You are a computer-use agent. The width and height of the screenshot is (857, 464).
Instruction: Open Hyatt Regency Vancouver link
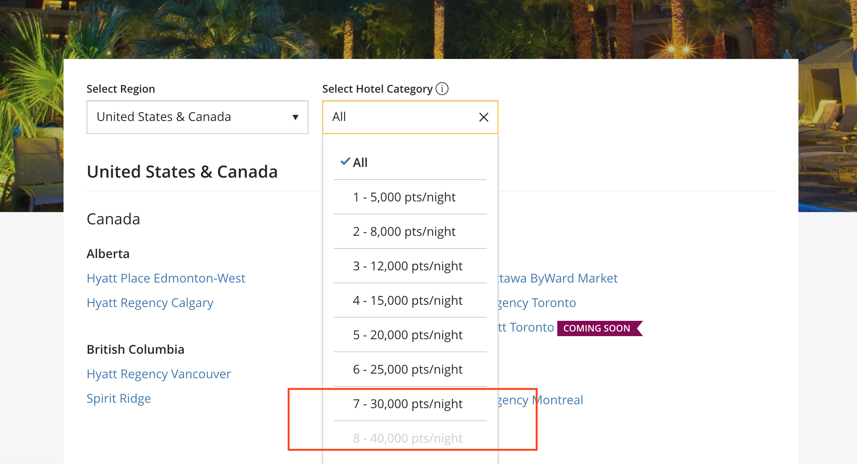pyautogui.click(x=158, y=374)
